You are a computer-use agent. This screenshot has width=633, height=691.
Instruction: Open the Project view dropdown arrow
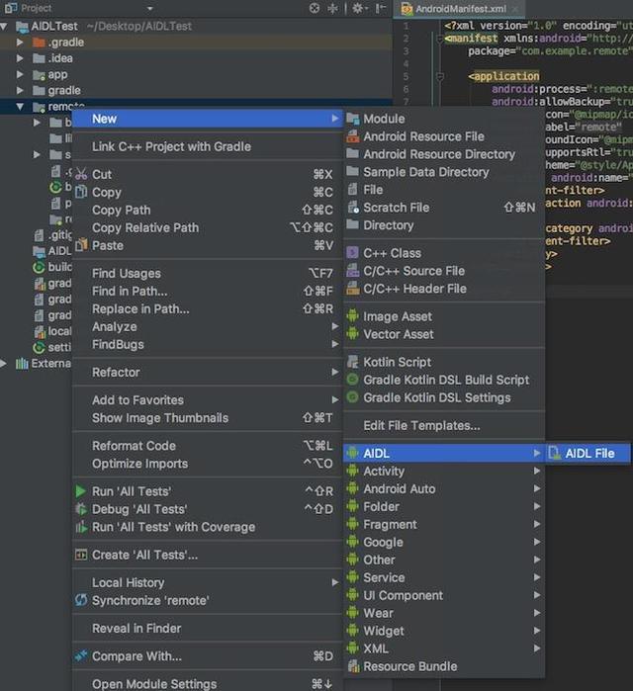tap(150, 8)
